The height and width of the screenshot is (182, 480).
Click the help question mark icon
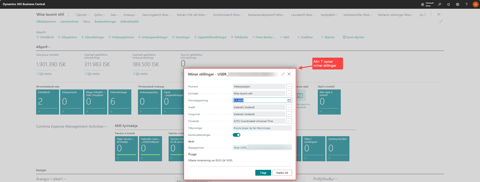pos(466,4)
